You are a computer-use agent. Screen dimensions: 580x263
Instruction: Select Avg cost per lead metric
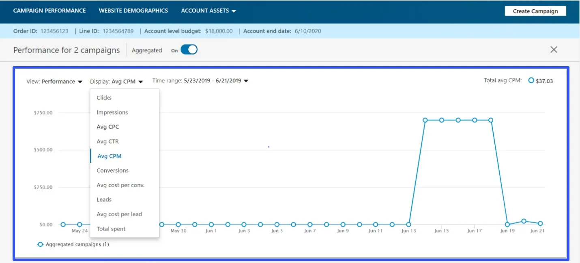click(119, 214)
